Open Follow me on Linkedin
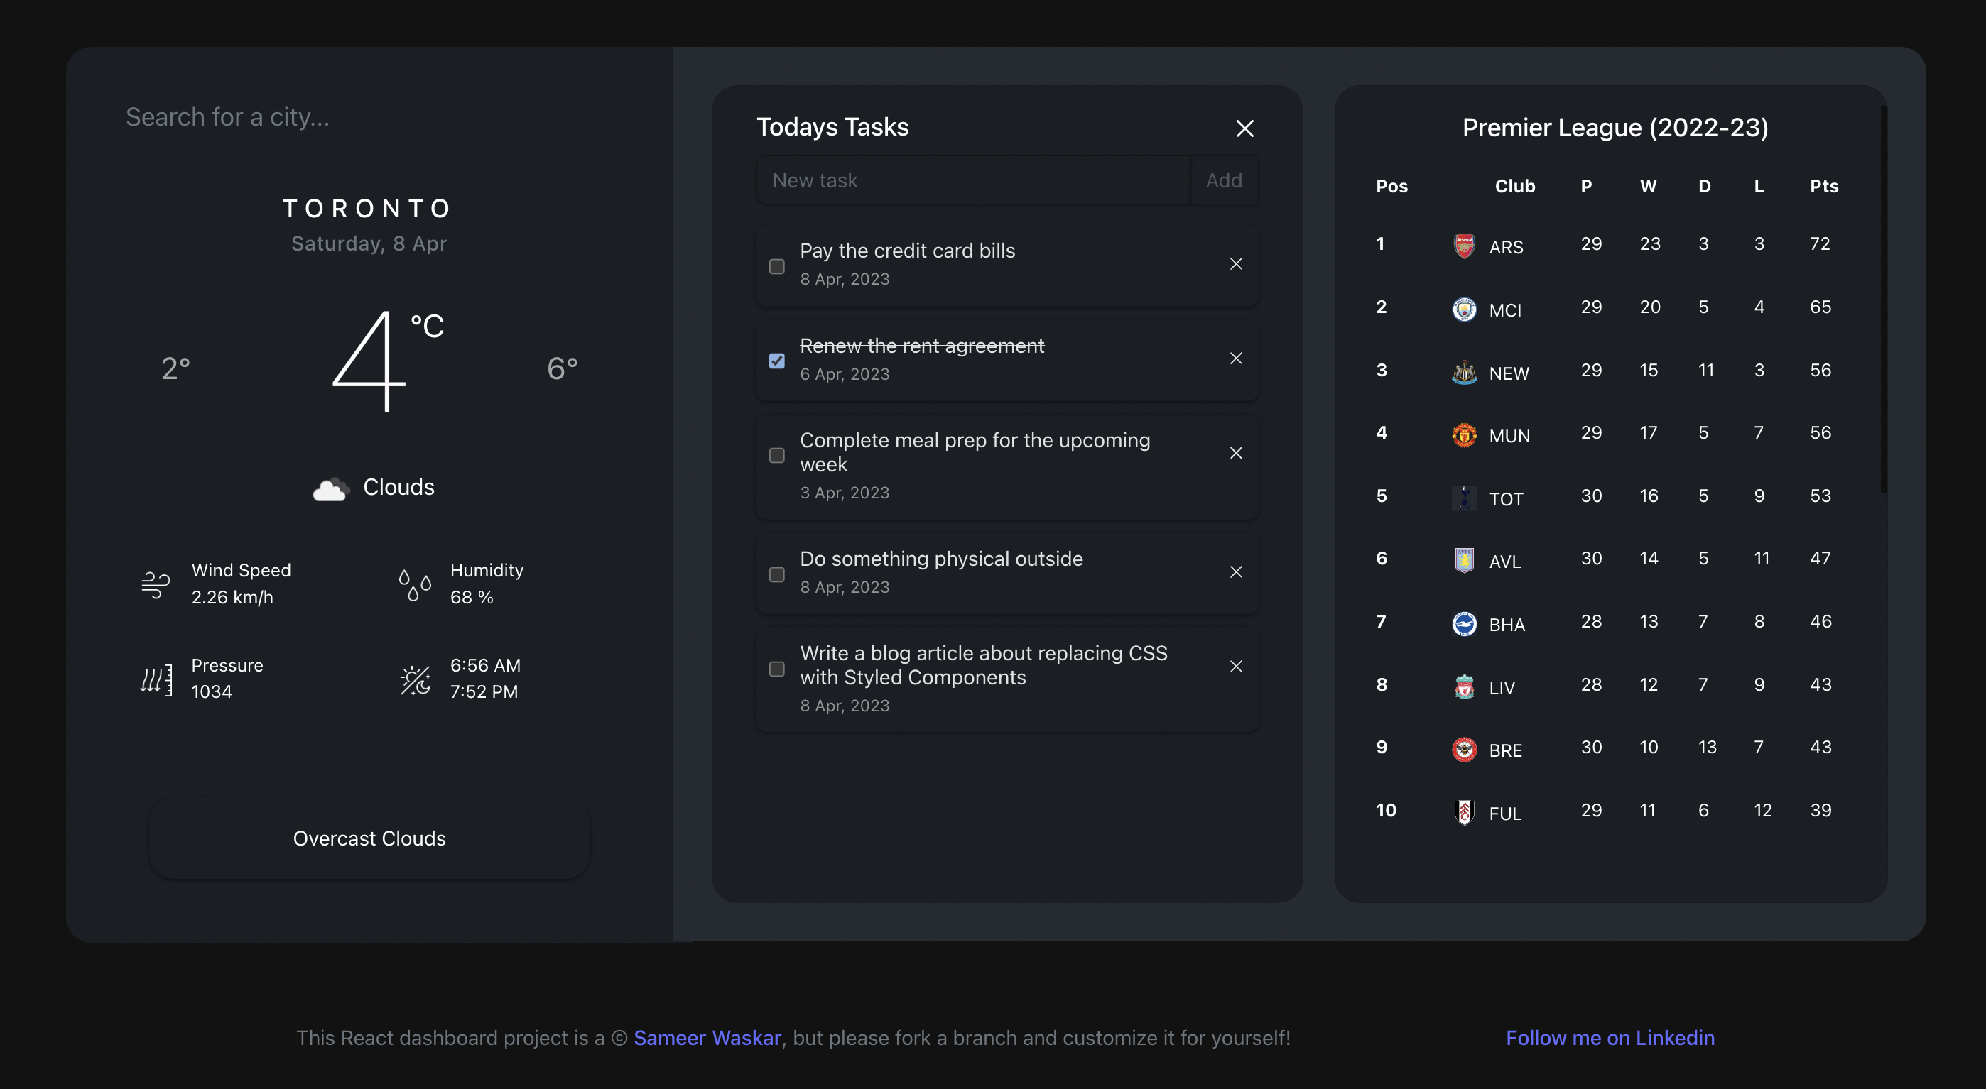The image size is (1986, 1089). pyautogui.click(x=1610, y=1037)
